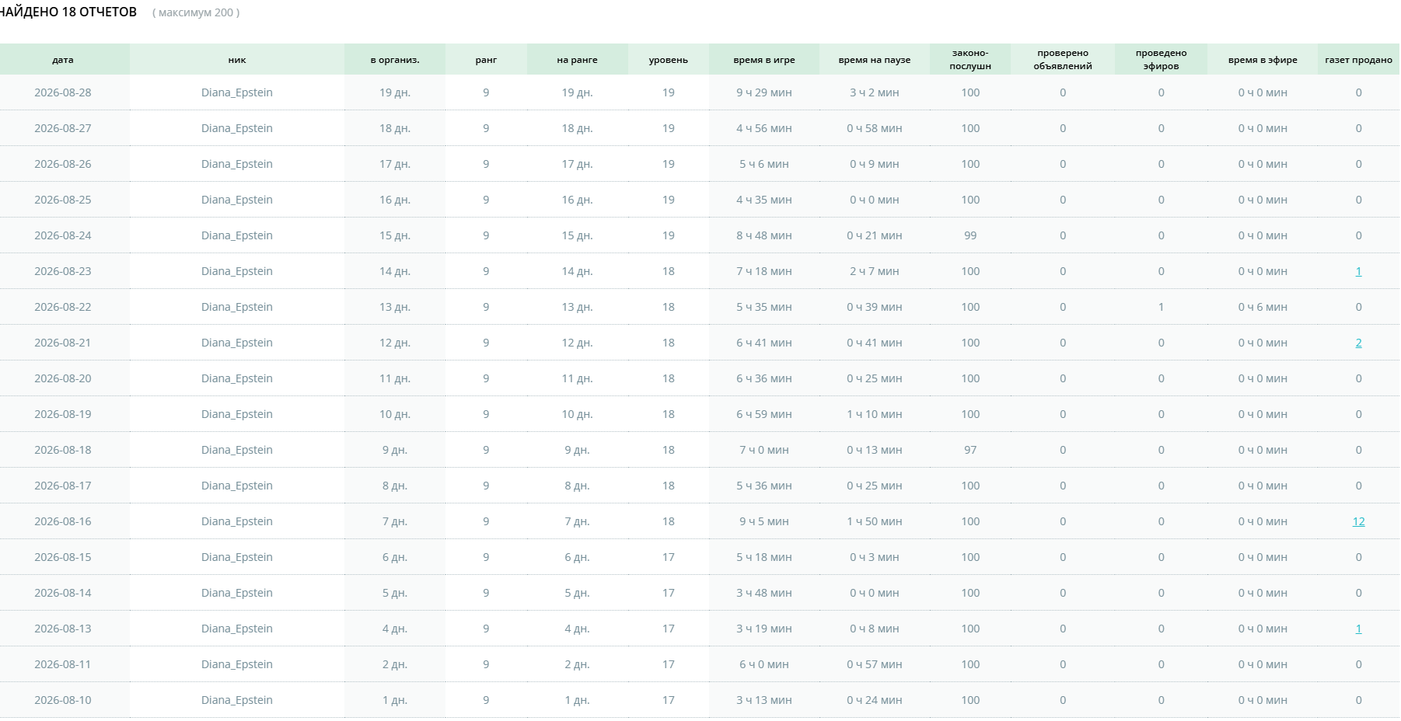Click the '( максимум 200 )' note
Image resolution: width=1401 pixels, height=721 pixels.
[x=196, y=12]
